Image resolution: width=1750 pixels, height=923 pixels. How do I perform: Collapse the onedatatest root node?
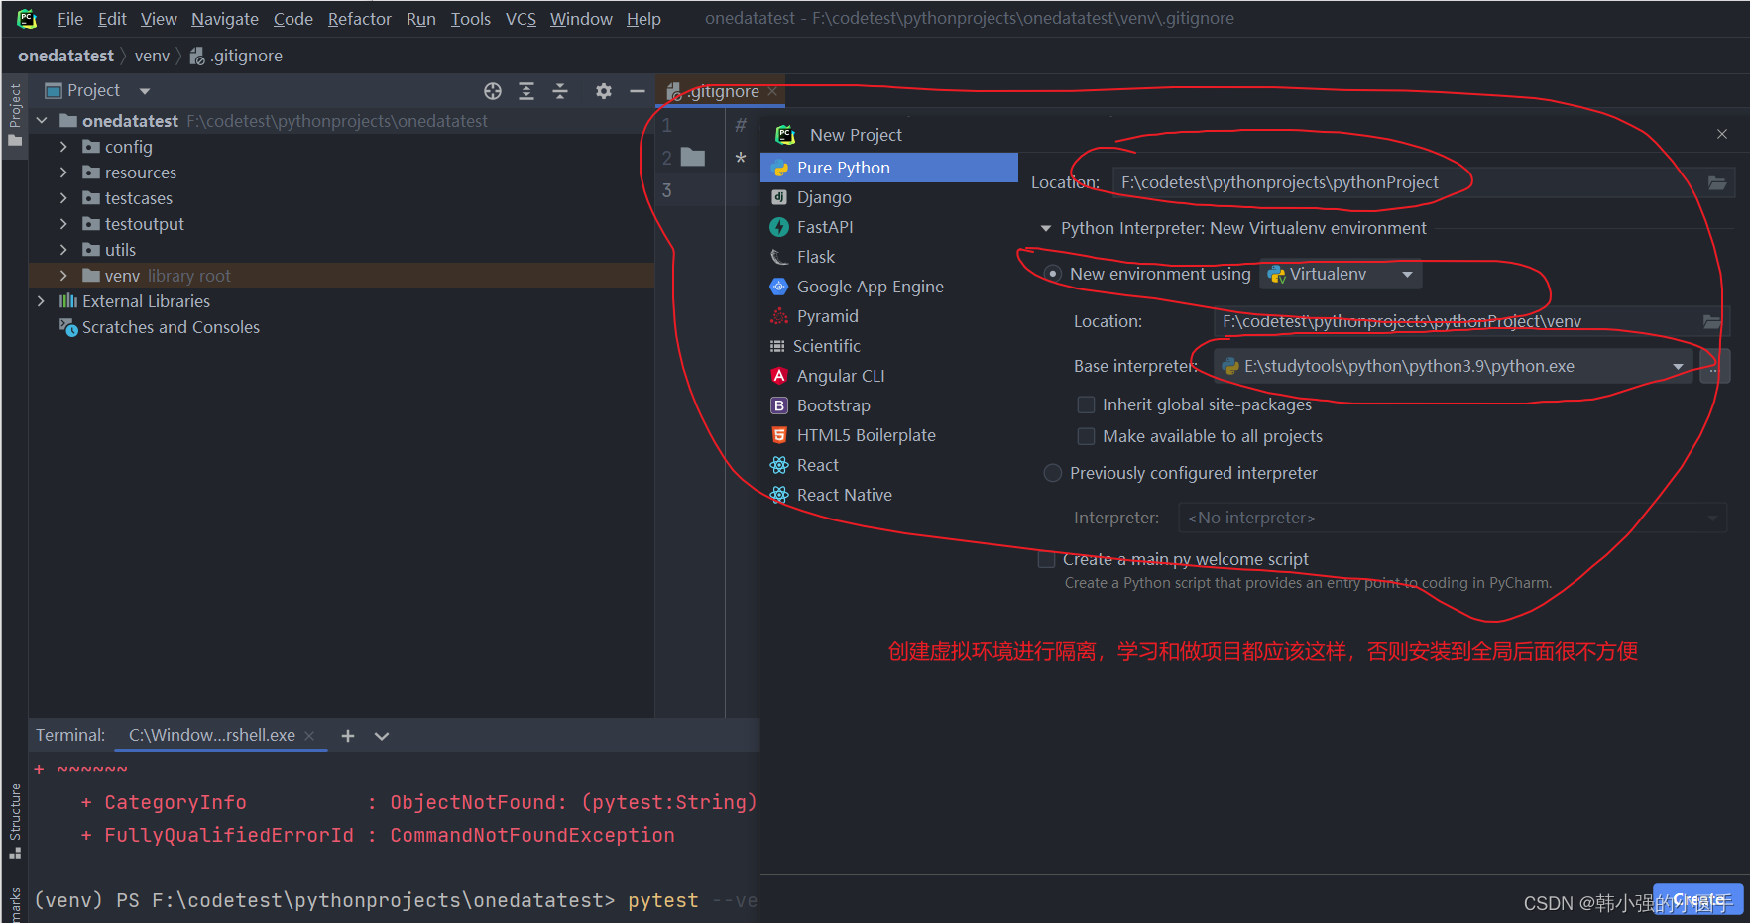coord(42,121)
